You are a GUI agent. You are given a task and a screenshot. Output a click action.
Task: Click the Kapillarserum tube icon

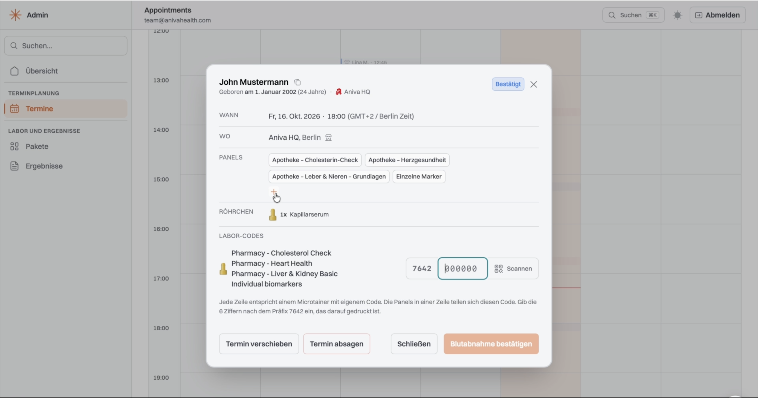click(273, 215)
